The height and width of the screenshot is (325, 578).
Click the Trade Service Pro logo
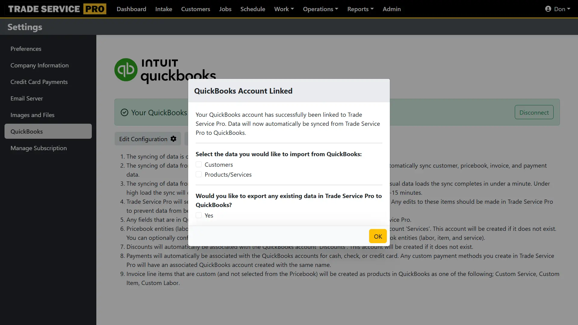coord(56,9)
